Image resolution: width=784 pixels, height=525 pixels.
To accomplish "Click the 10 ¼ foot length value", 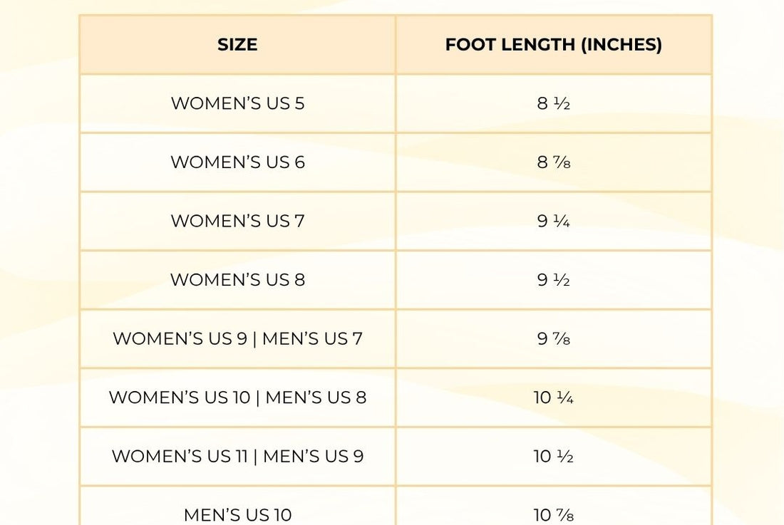I will click(554, 397).
